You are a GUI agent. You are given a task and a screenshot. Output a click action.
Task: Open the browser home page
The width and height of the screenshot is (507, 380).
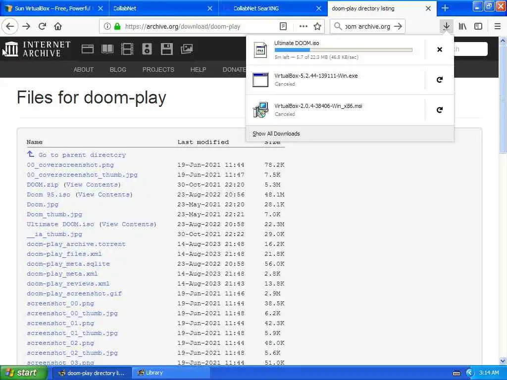(x=58, y=27)
